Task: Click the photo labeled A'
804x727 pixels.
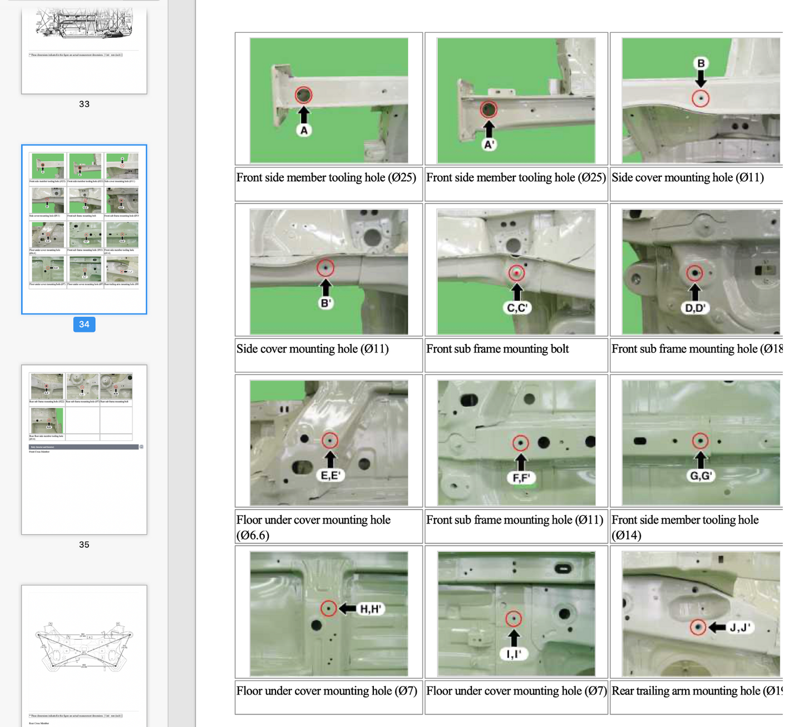Action: pyautogui.click(x=516, y=100)
